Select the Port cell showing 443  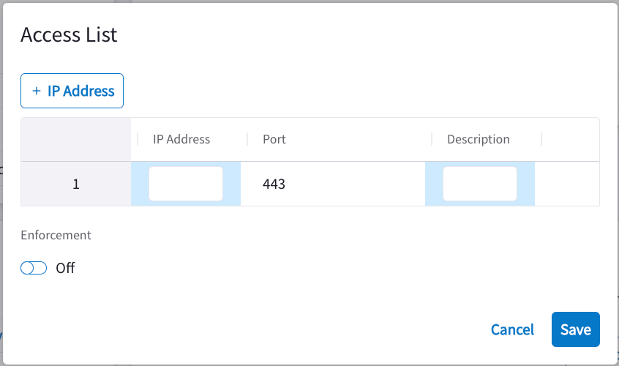[332, 184]
